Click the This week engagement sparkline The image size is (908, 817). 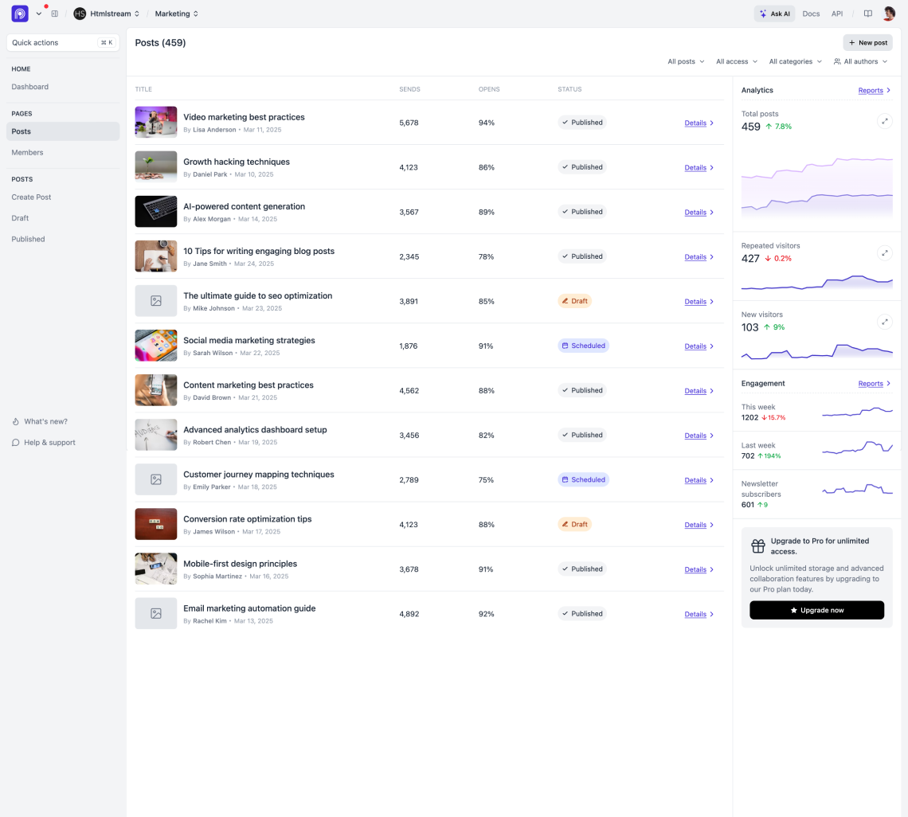pos(857,412)
